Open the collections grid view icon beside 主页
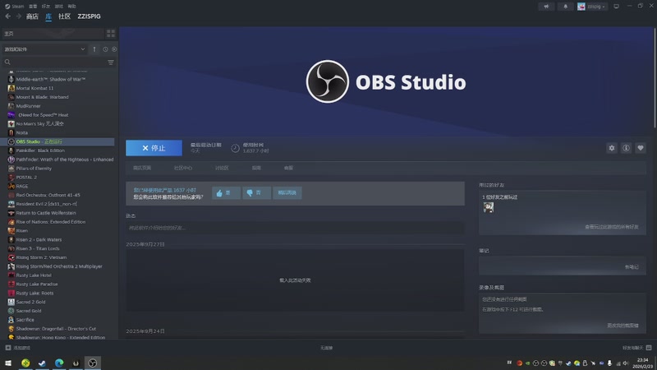Viewport: 657px width, 370px height. (x=111, y=33)
